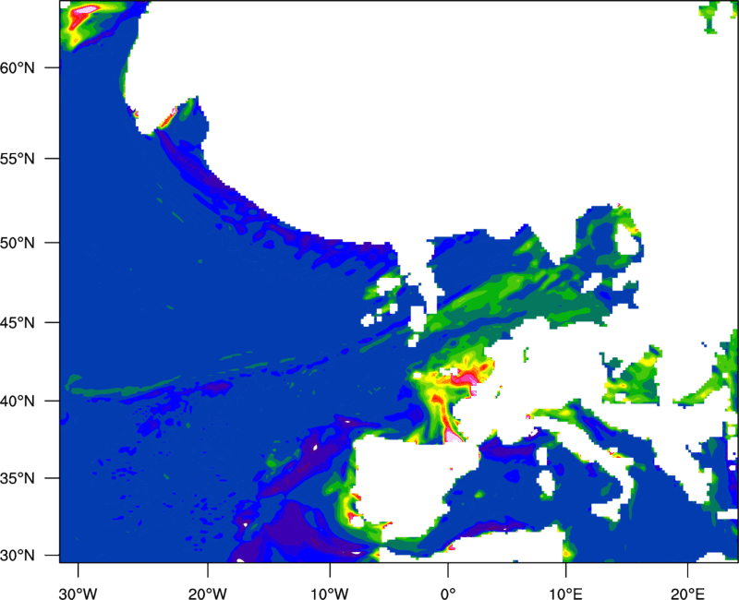Click the 20°E longitude label

687,594
